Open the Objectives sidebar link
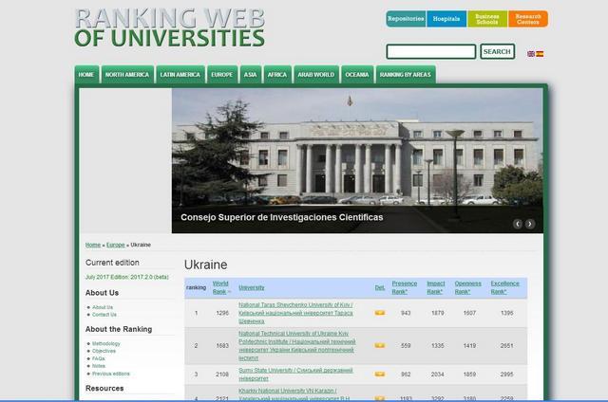This screenshot has height=402, width=608. pyautogui.click(x=104, y=351)
